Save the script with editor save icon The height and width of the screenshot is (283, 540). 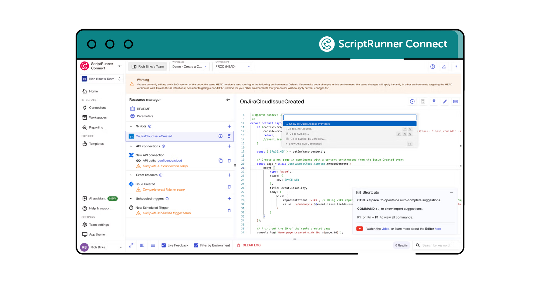click(423, 102)
